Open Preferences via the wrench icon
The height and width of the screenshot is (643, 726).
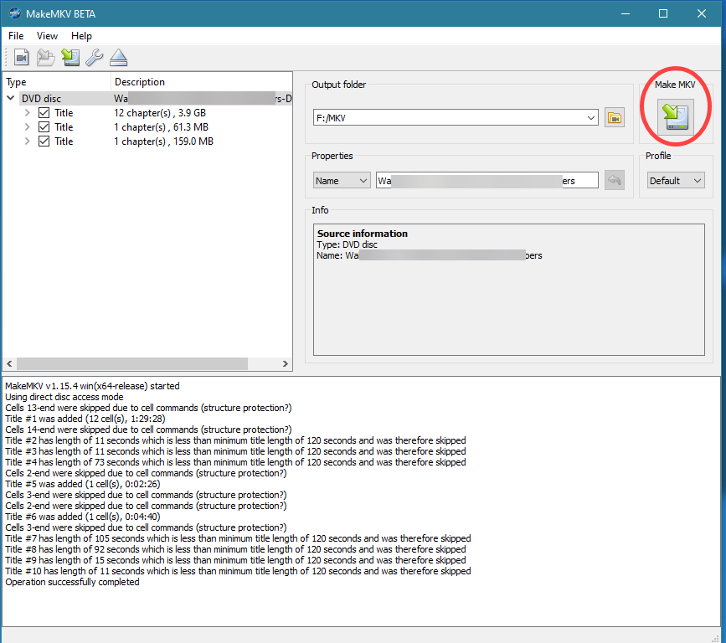95,58
